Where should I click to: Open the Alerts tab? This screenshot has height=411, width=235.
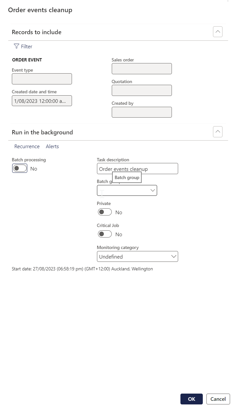[x=52, y=146]
